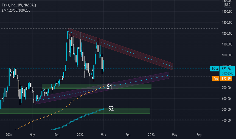Click the 700.00 price axis label
The height and width of the screenshot is (139, 236).
(226, 88)
